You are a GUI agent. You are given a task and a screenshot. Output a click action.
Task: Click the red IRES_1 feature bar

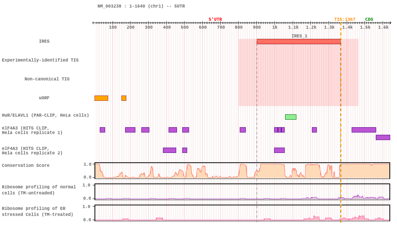(298, 42)
